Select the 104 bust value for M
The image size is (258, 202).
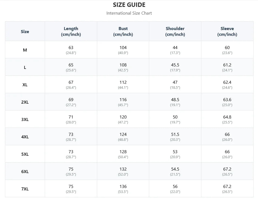[123, 48]
